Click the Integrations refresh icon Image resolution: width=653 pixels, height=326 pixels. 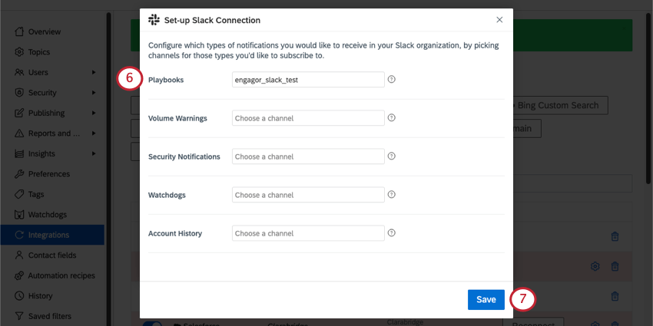(x=19, y=235)
